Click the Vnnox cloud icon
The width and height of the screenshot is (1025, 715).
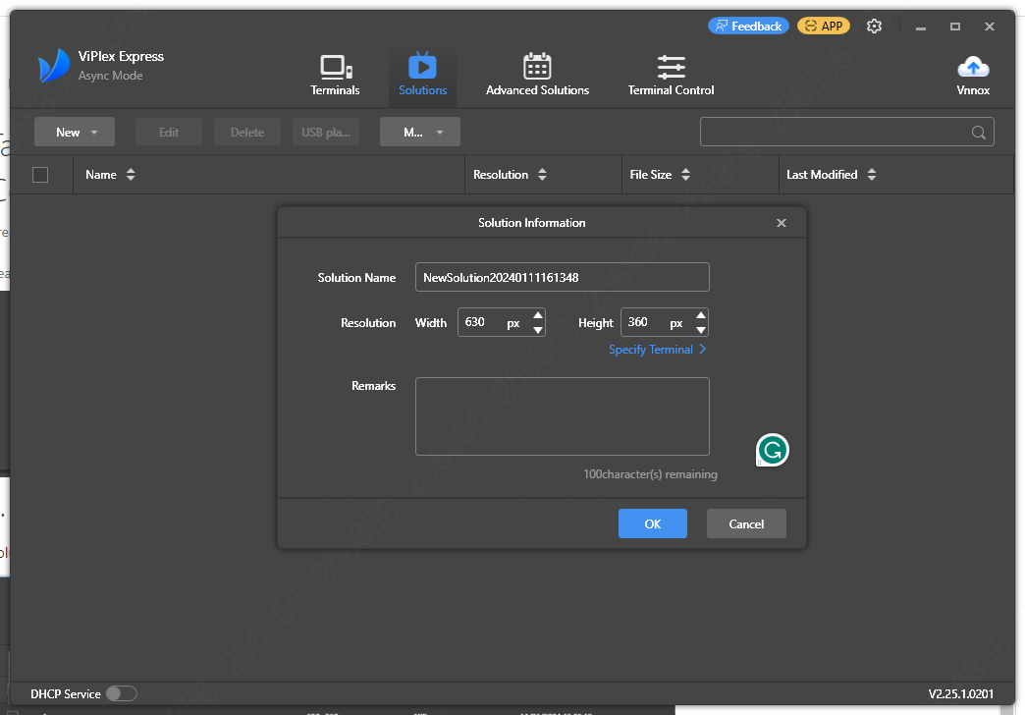(973, 67)
